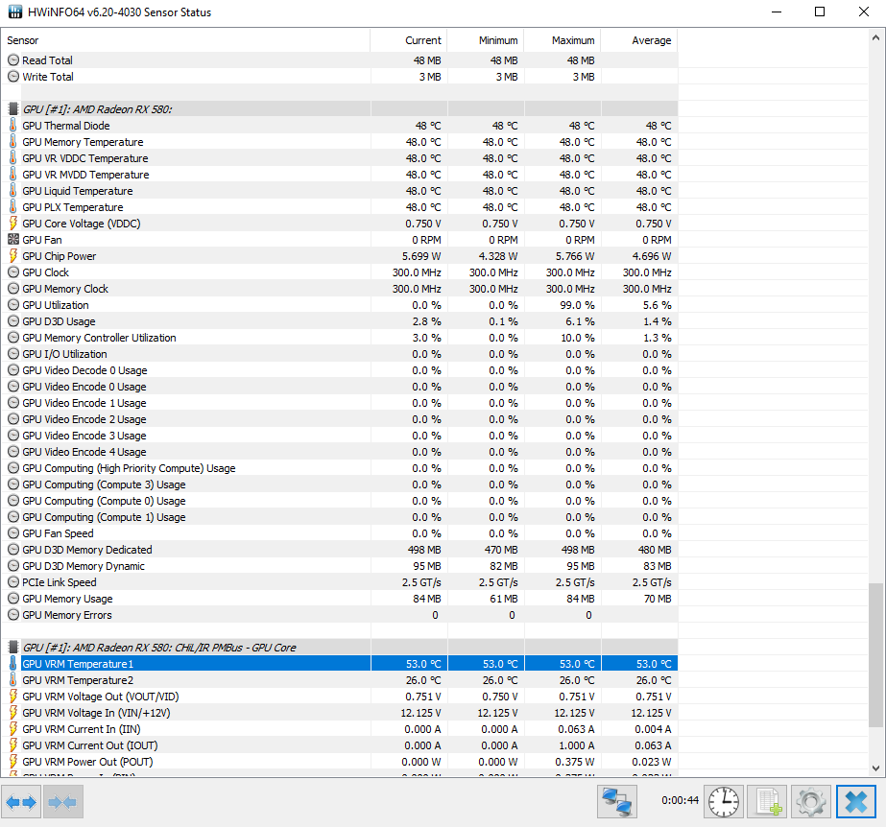Select GPU Video Encode 4 Usage row
Screen dimensions: 886x827
coord(339,452)
